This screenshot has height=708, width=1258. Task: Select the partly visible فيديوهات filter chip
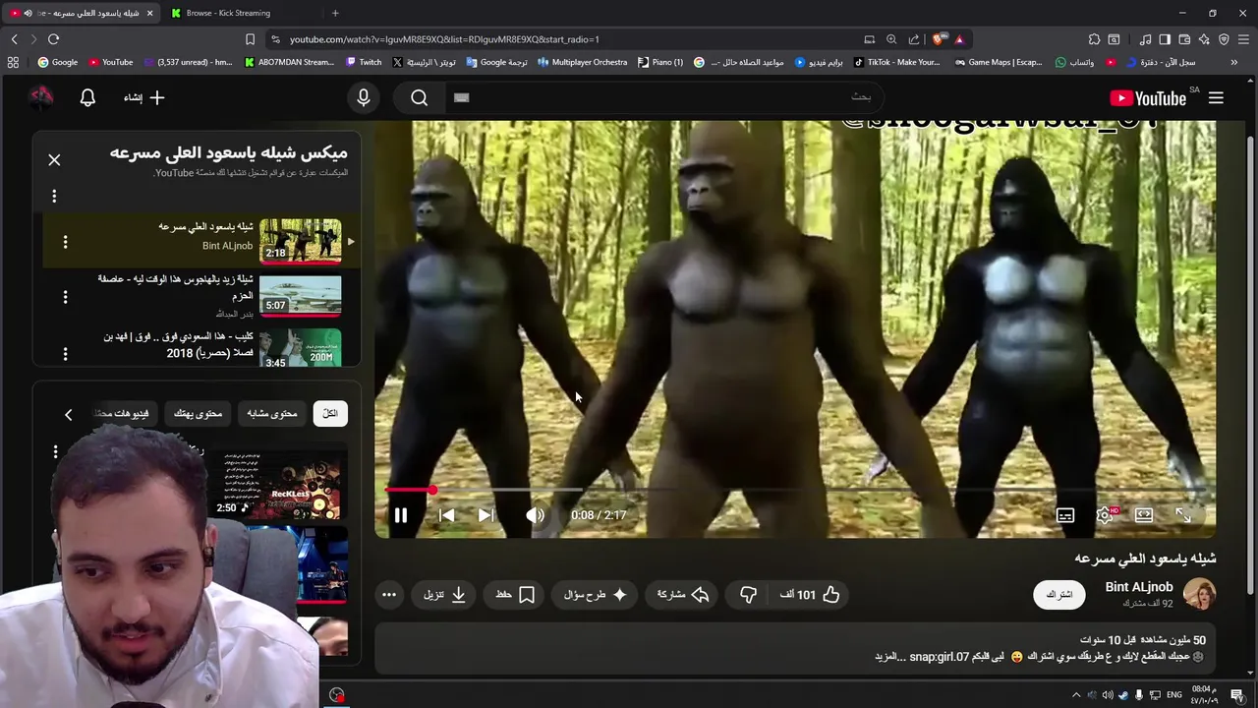tap(123, 414)
